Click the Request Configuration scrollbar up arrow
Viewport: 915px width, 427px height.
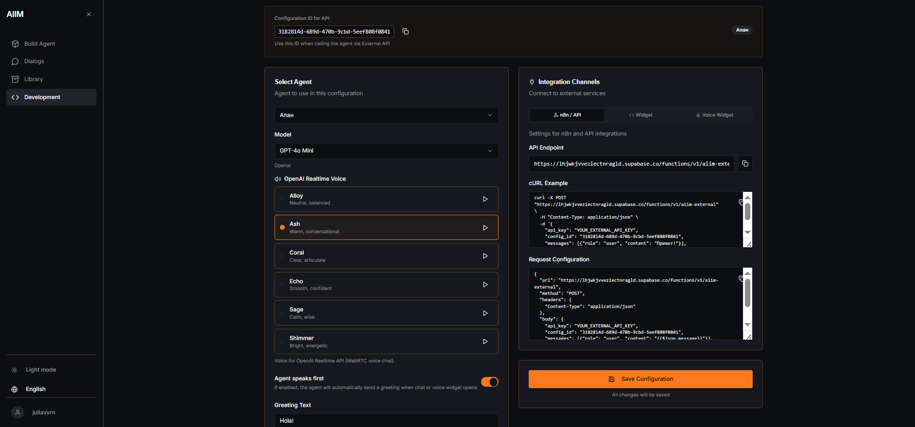coord(748,273)
